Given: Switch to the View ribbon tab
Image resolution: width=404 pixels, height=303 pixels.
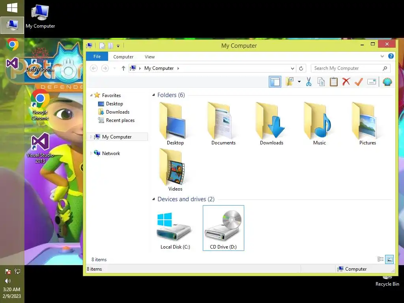Looking at the screenshot, I should 150,57.
